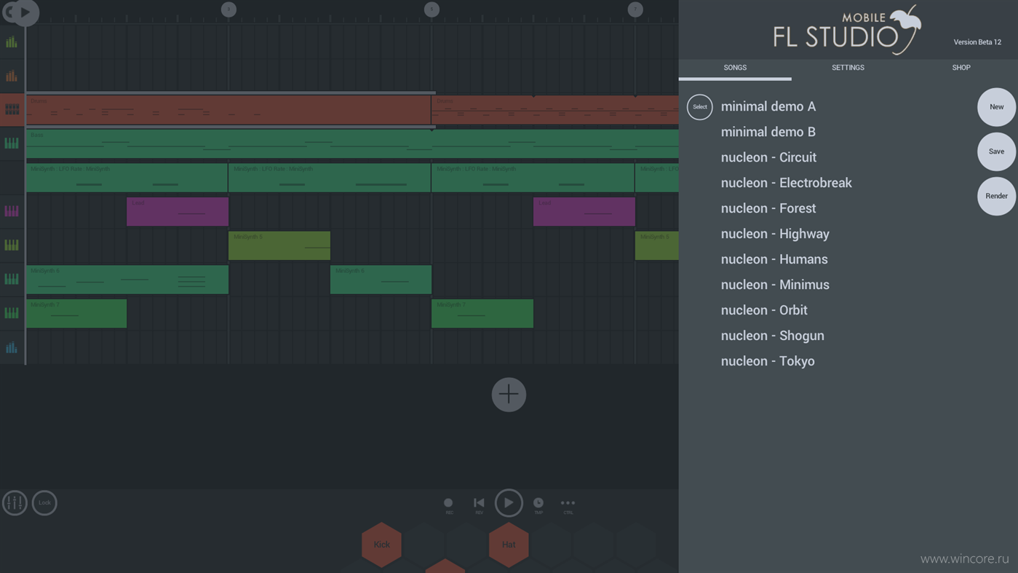Load song nucleon - Orbit
The width and height of the screenshot is (1018, 573).
764,310
